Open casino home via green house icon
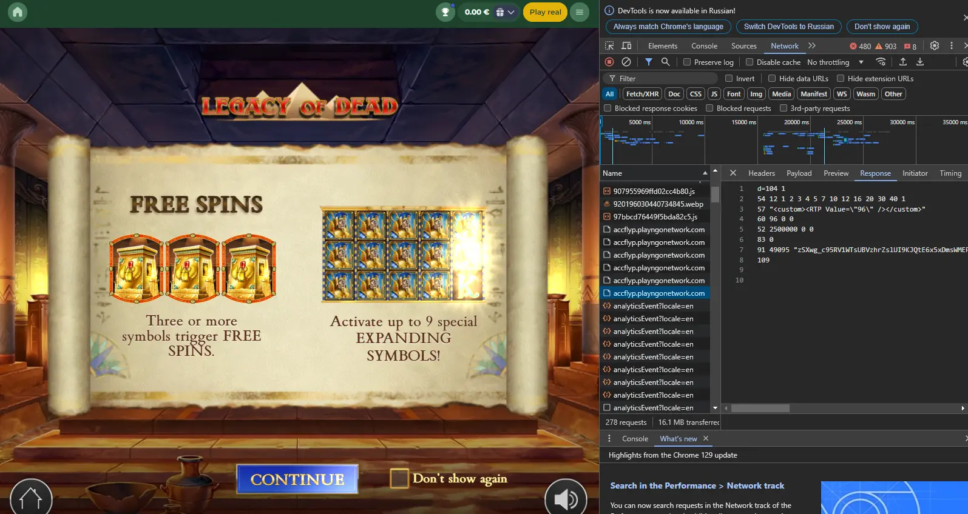968x514 pixels. pyautogui.click(x=18, y=12)
